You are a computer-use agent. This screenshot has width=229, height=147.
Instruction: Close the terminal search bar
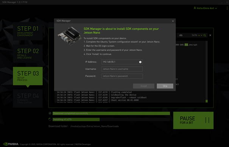click(210, 35)
